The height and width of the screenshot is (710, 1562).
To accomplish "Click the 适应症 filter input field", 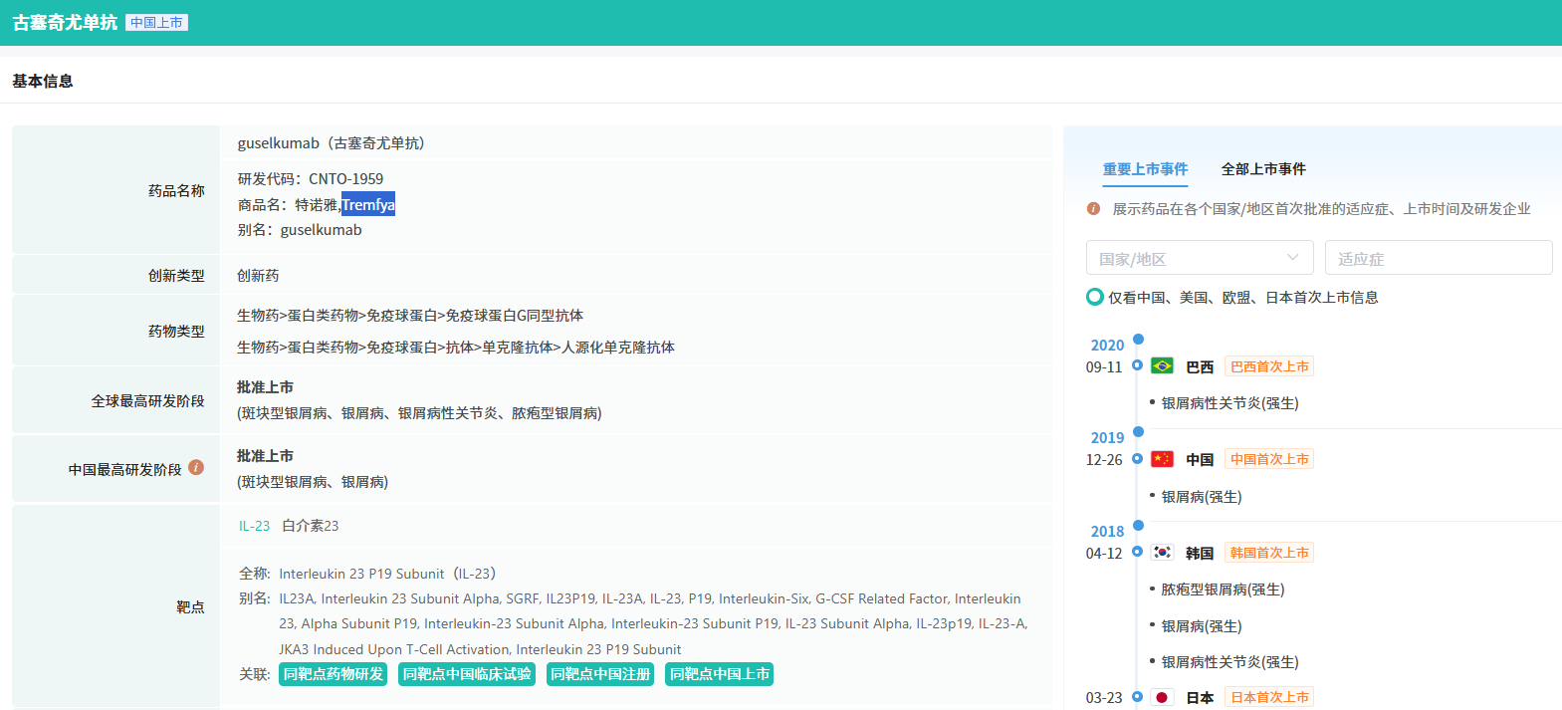I will (1438, 258).
